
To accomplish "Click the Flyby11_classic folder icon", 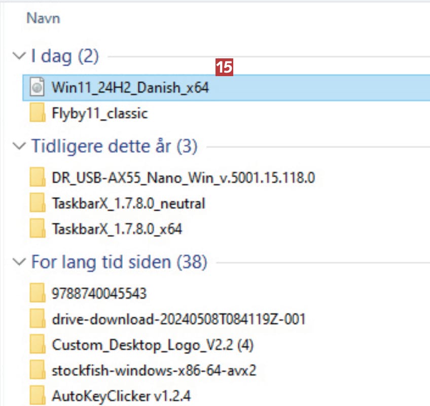I will pyautogui.click(x=37, y=113).
